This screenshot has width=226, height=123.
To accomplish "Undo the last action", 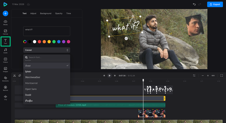I will click(x=194, y=4).
